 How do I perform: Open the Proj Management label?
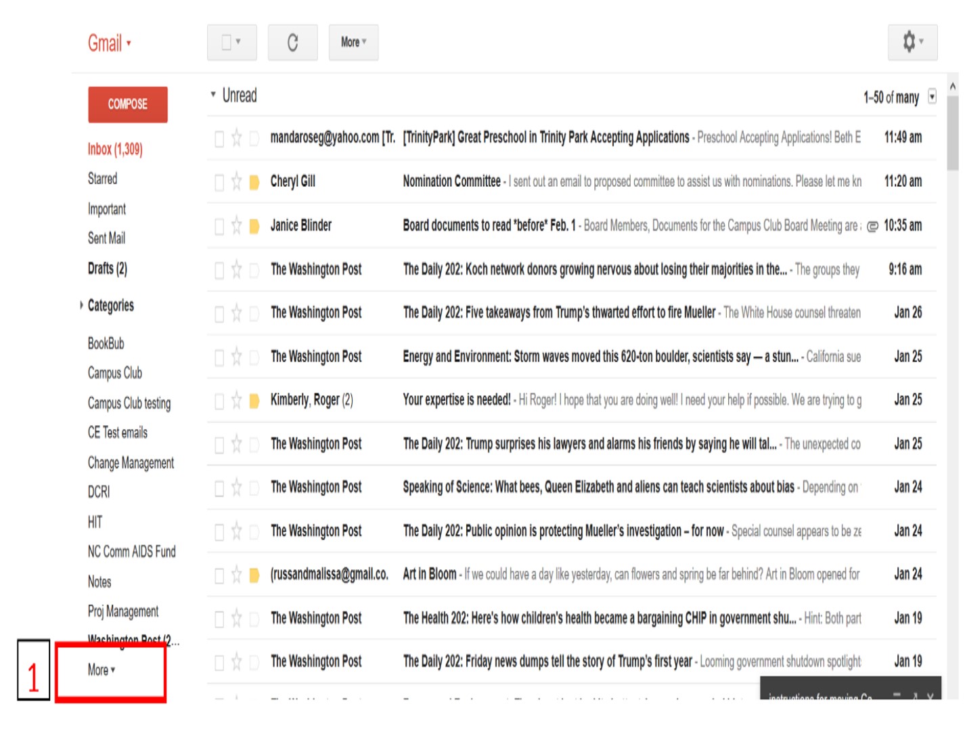coord(123,611)
